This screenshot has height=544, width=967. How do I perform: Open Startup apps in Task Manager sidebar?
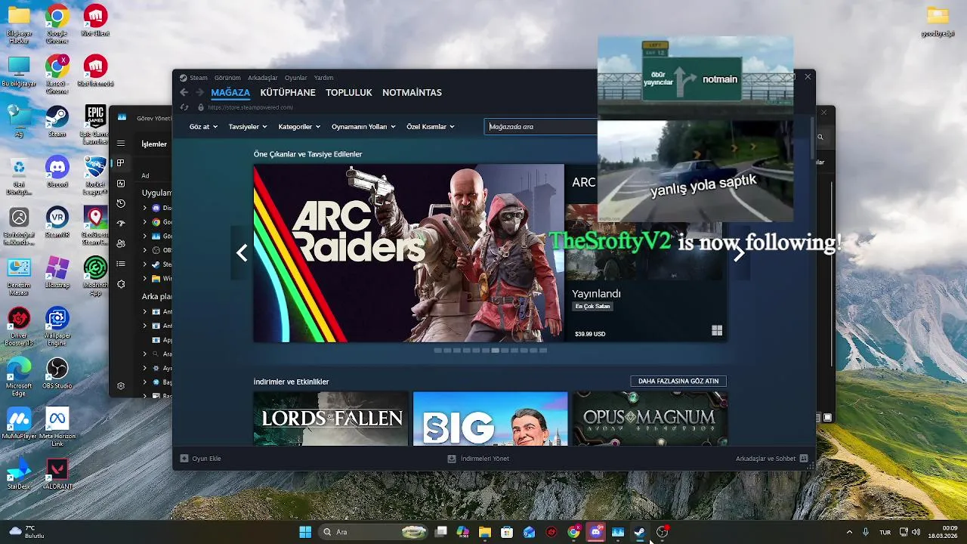pyautogui.click(x=121, y=224)
